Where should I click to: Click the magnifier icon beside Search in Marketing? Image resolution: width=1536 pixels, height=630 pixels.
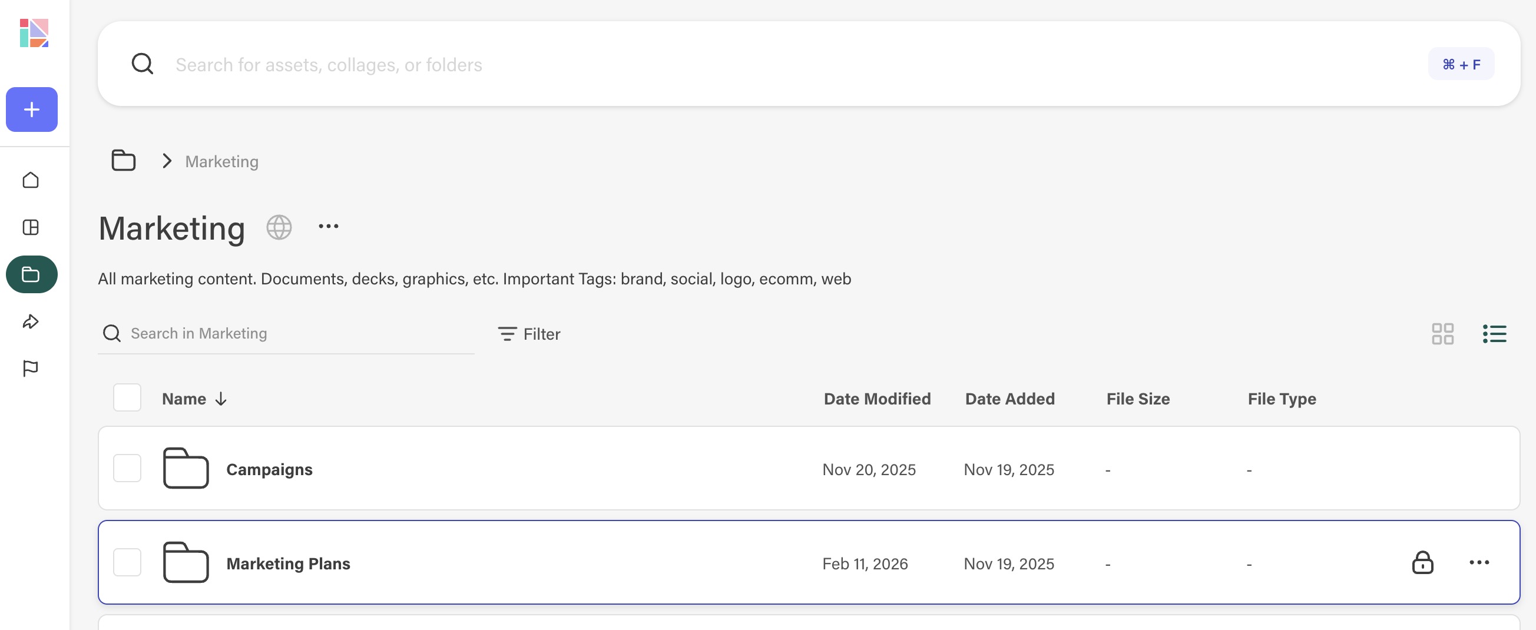point(111,333)
